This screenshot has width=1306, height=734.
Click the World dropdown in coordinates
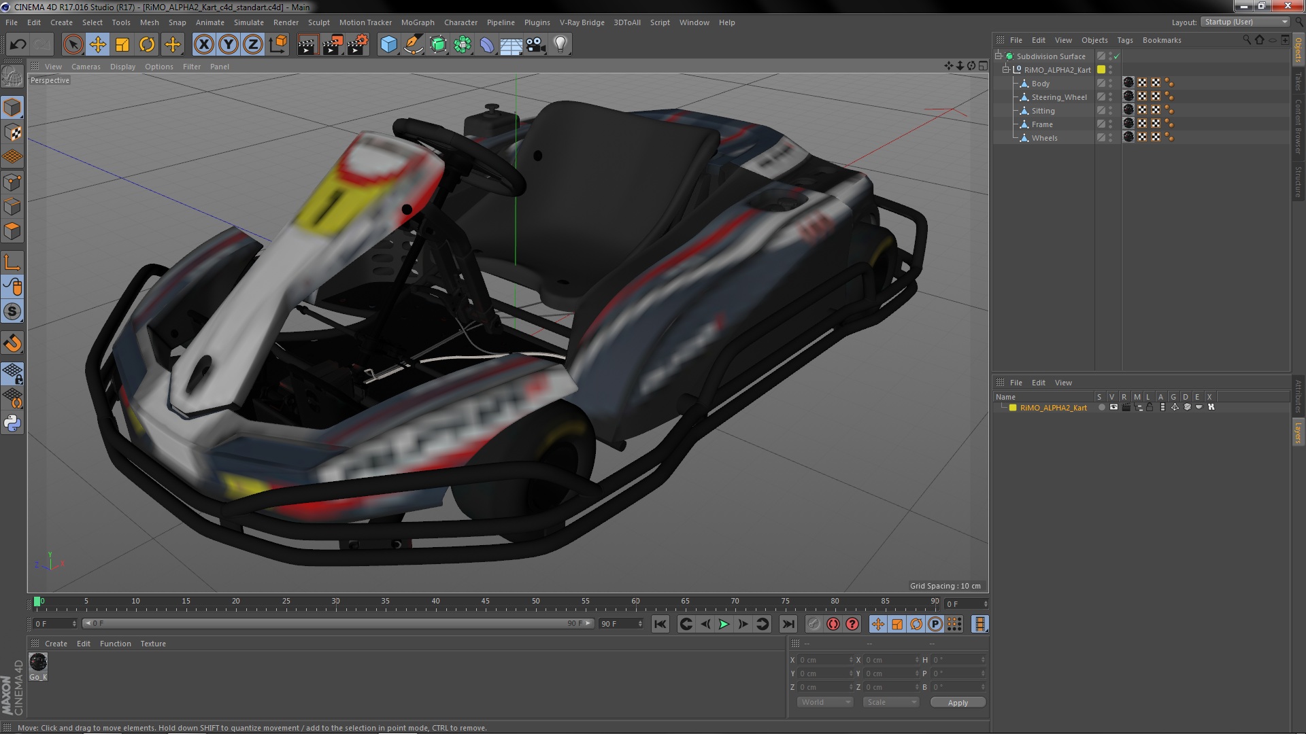pos(822,702)
